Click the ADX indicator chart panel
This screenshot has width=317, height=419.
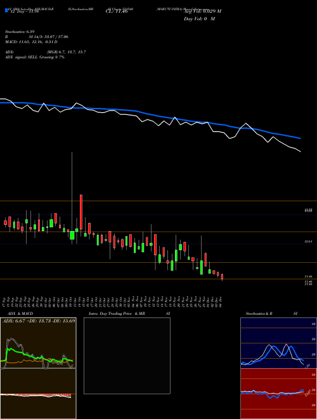(38, 343)
